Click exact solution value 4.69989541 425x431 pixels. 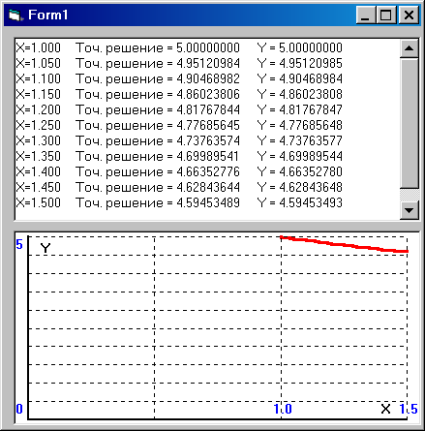pyautogui.click(x=207, y=156)
